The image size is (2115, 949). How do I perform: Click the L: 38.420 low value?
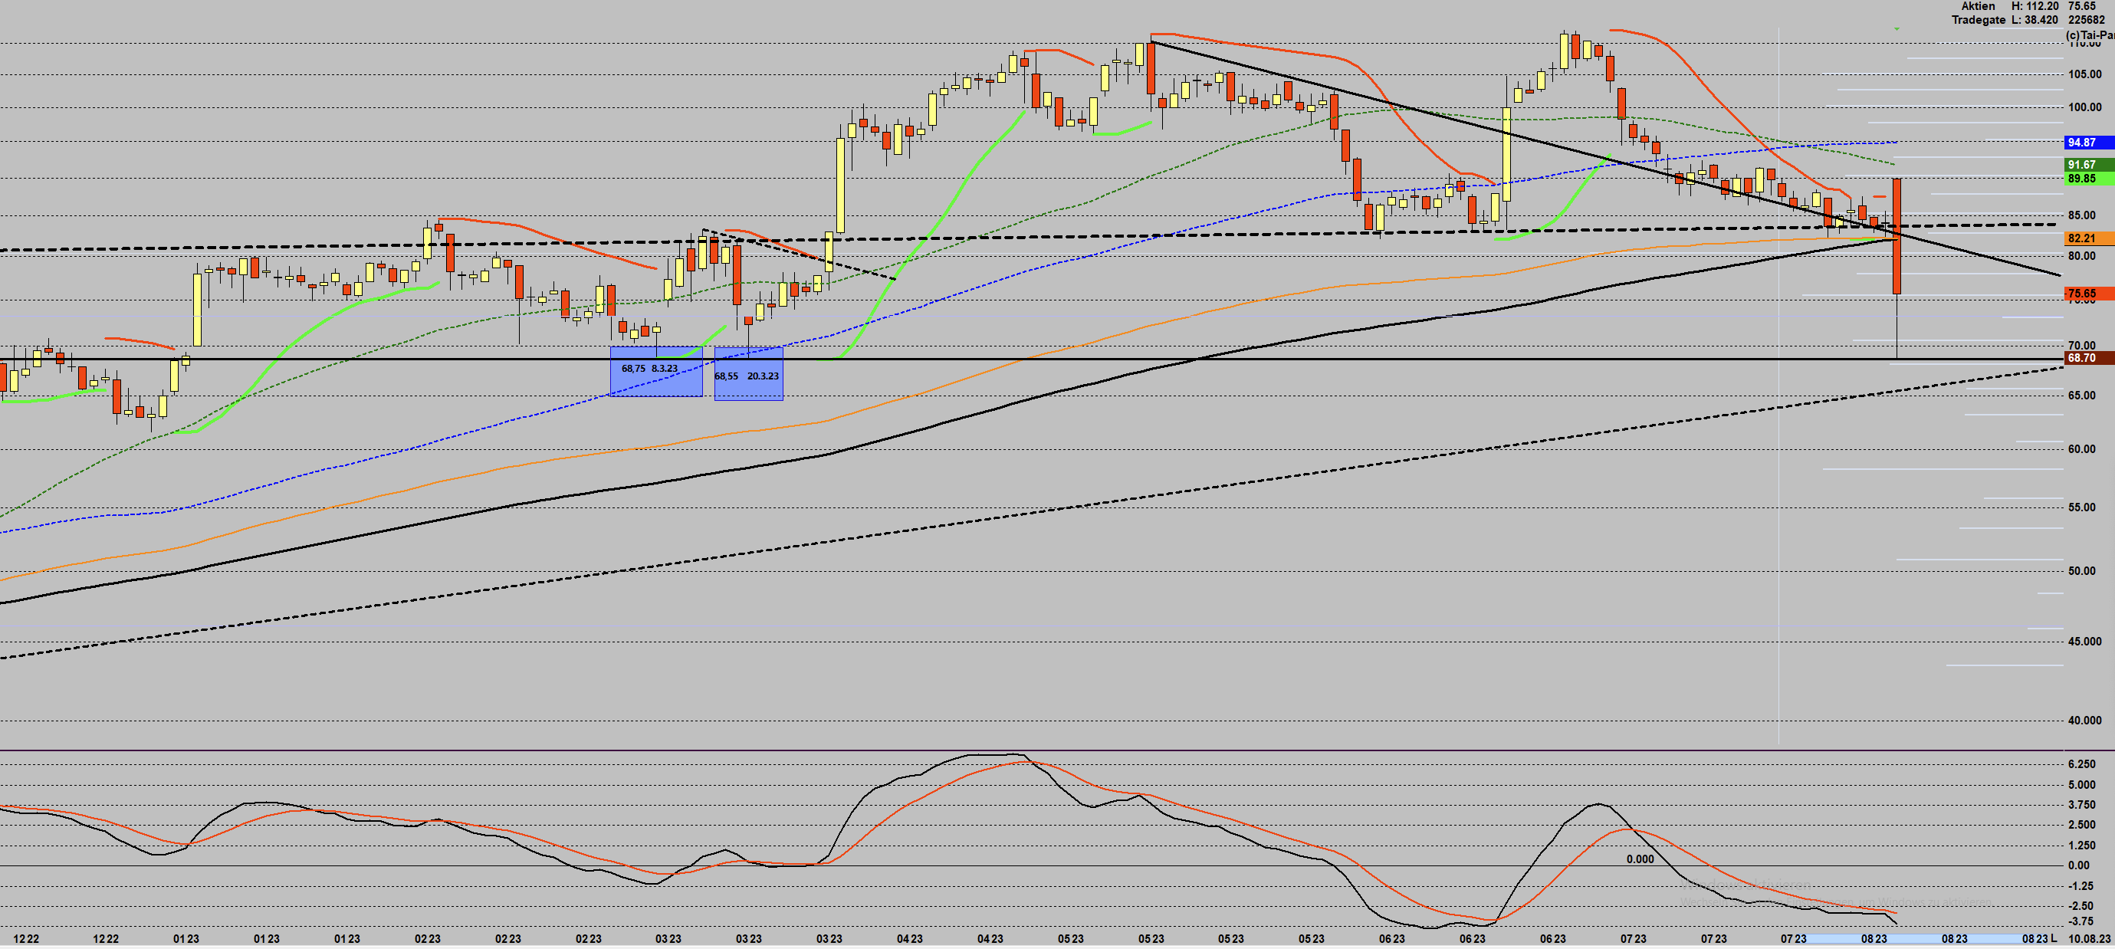tap(2034, 20)
